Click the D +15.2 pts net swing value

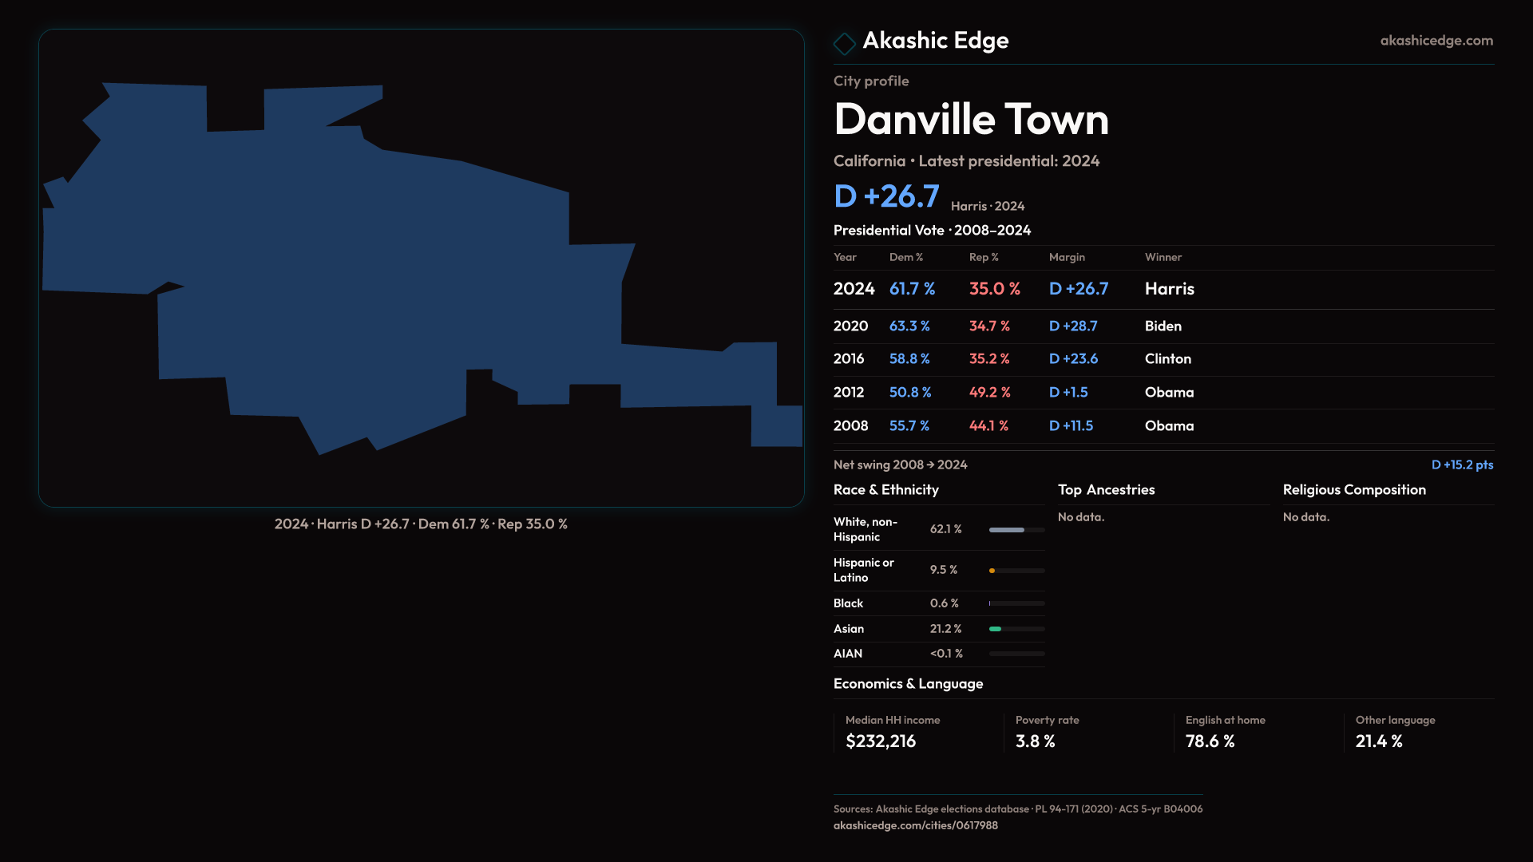click(1461, 465)
